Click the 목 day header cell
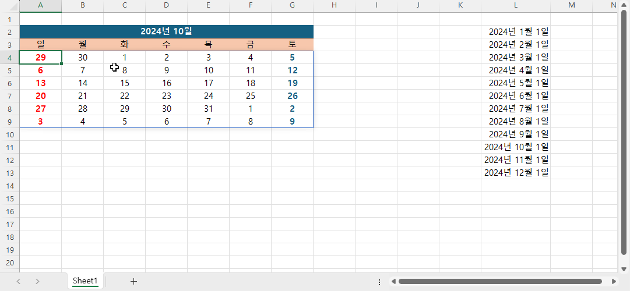This screenshot has height=291, width=630. pyautogui.click(x=209, y=45)
